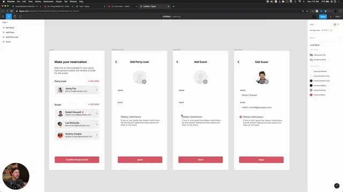Select the Edit Guest frame layer
This screenshot has width=343, height=192.
click(x=10, y=28)
